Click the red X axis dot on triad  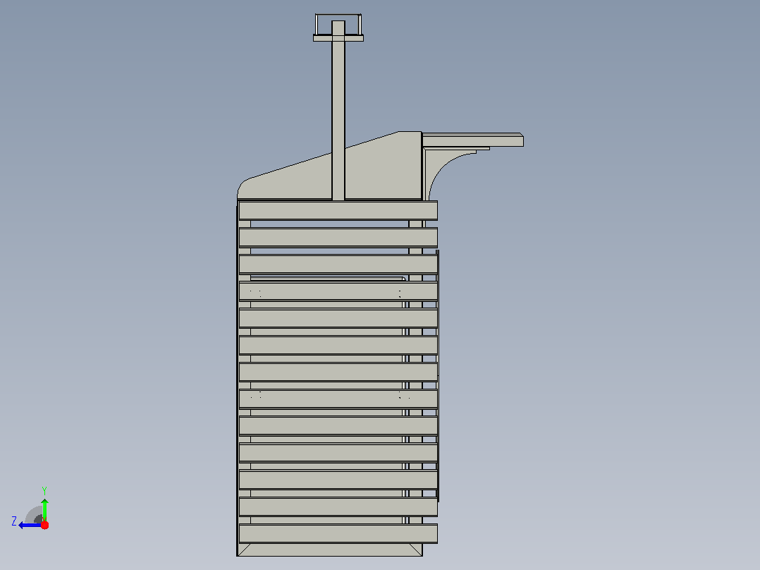(44, 525)
